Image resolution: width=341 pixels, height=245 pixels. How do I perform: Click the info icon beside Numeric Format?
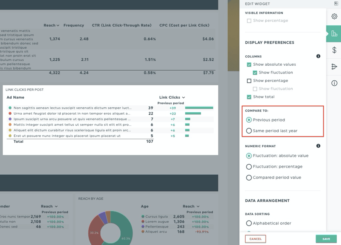click(x=318, y=146)
